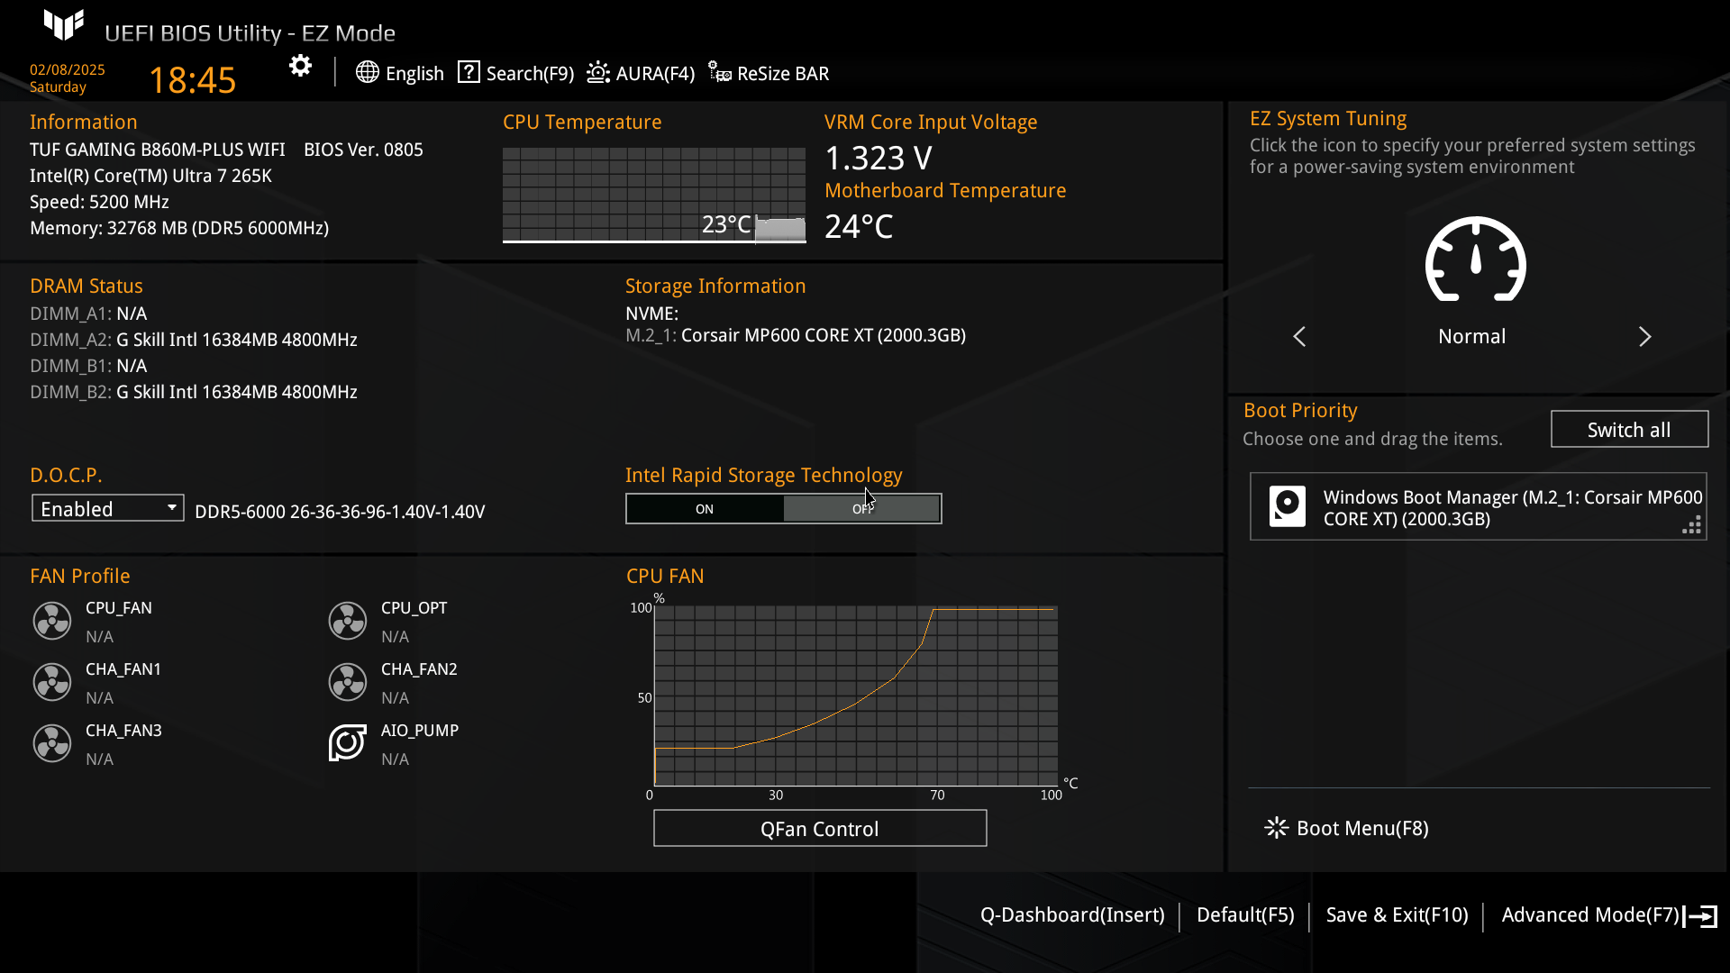Select the CHA_FAN2 fan icon
1730x973 pixels.
[x=348, y=682]
